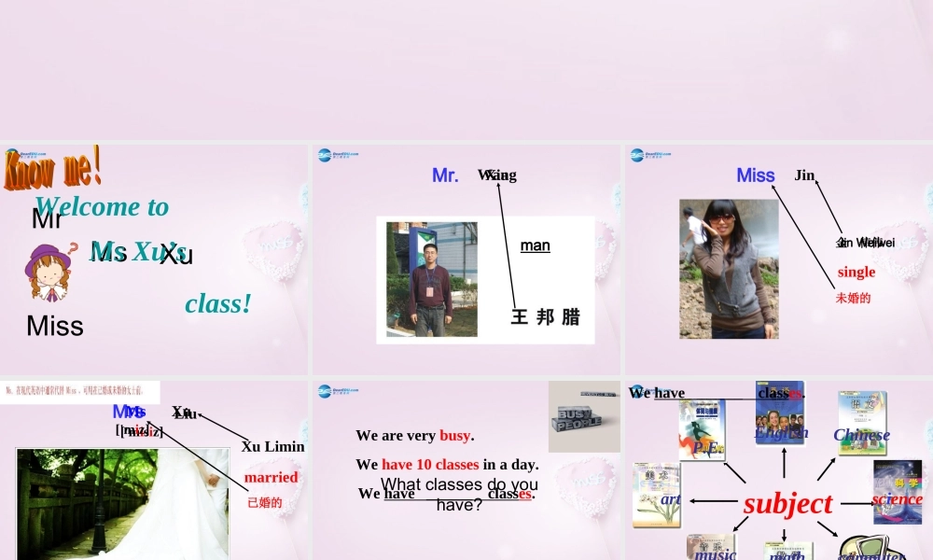Screen dimensions: 933x560
Task: Click the red 'subject' center word
Action: coord(787,503)
